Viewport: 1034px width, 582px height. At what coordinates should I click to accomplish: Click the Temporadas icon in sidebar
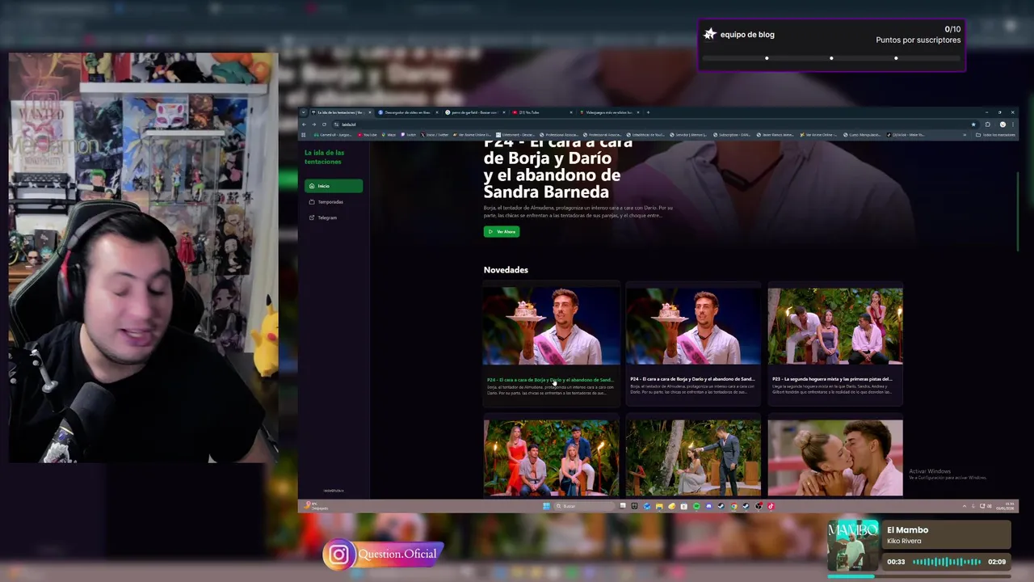pyautogui.click(x=312, y=202)
